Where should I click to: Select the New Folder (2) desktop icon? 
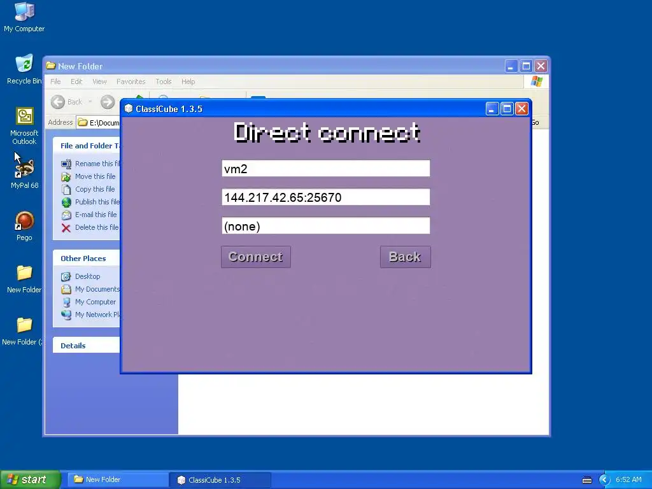pos(23,331)
